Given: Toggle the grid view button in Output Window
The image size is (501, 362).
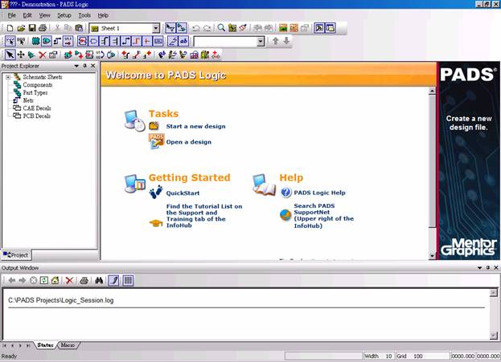Looking at the screenshot, I should 128,280.
